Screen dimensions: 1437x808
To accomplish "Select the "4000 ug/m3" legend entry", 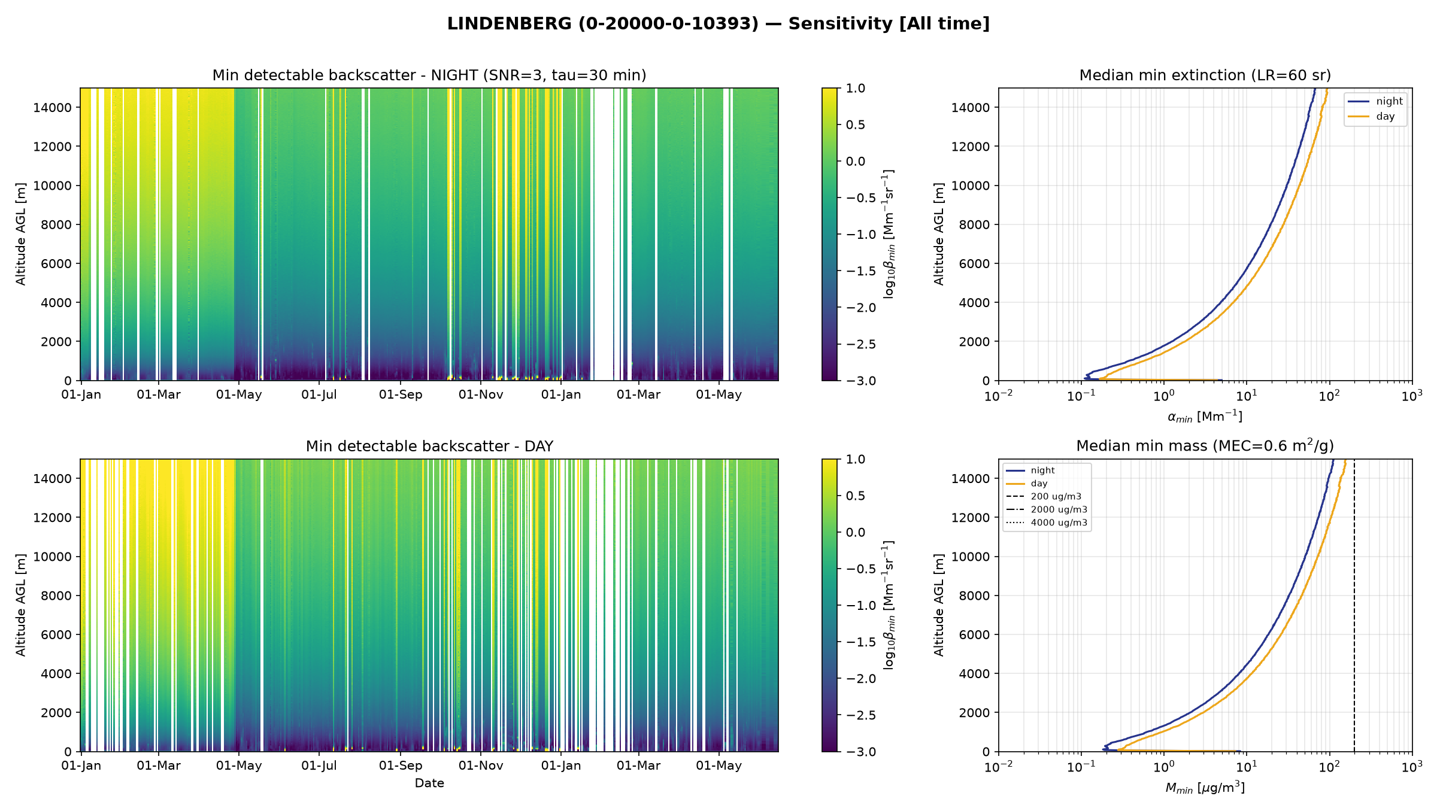I will click(1059, 523).
